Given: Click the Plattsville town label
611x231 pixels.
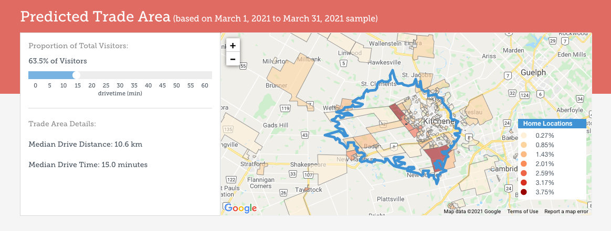Looking at the screenshot, I should click(x=391, y=199).
